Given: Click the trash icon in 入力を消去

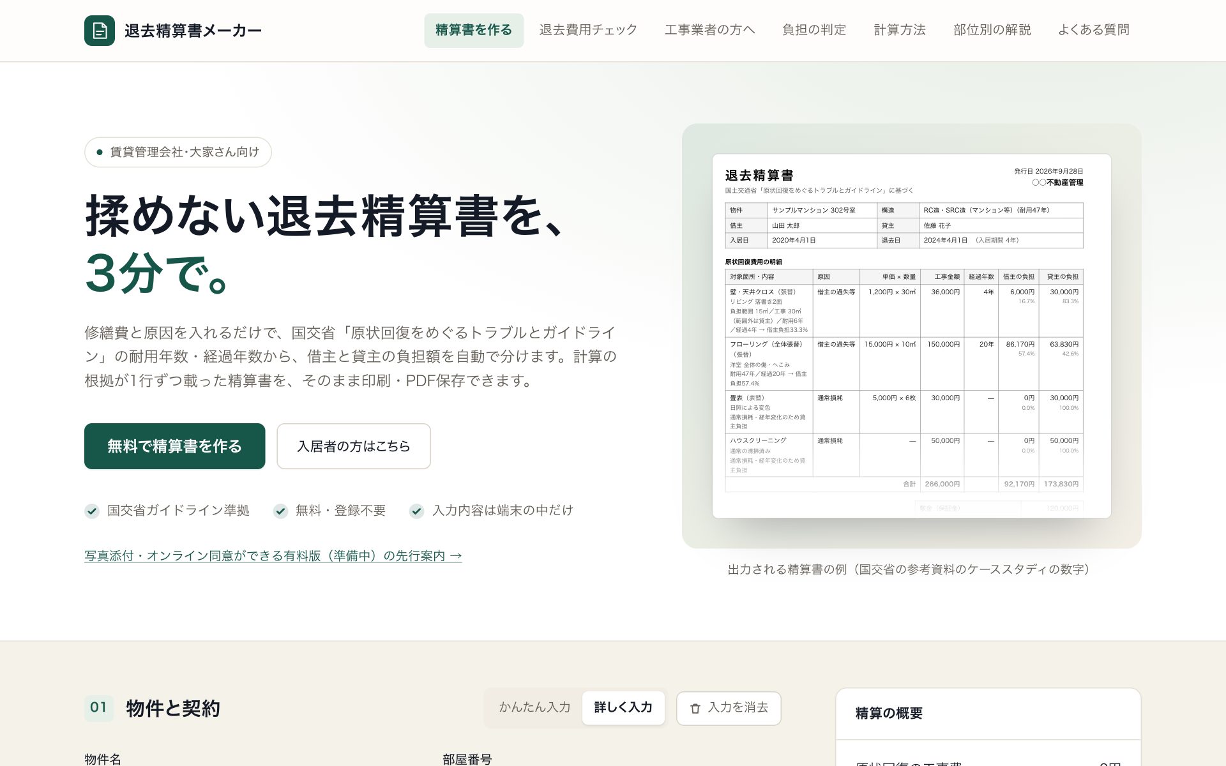Looking at the screenshot, I should 695,709.
